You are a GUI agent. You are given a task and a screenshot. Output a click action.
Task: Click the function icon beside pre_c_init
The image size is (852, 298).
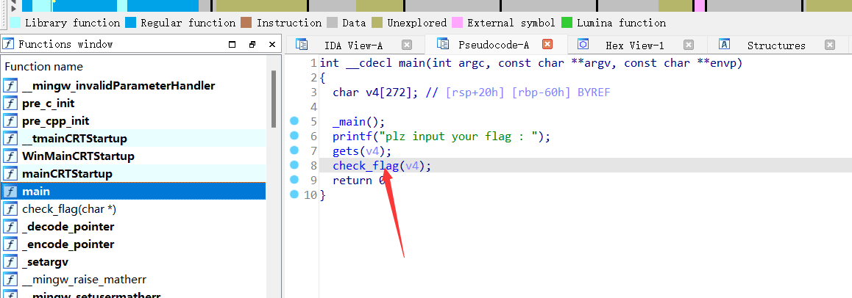pos(11,103)
